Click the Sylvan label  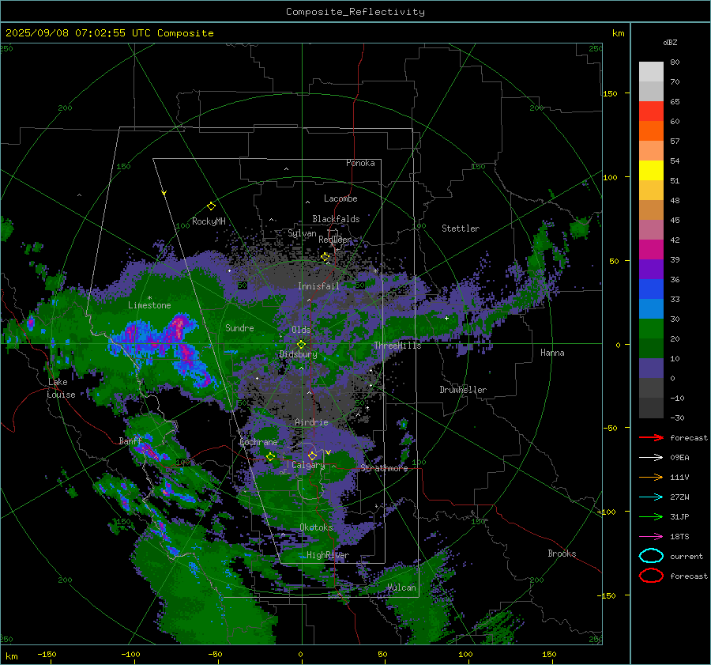(x=302, y=233)
